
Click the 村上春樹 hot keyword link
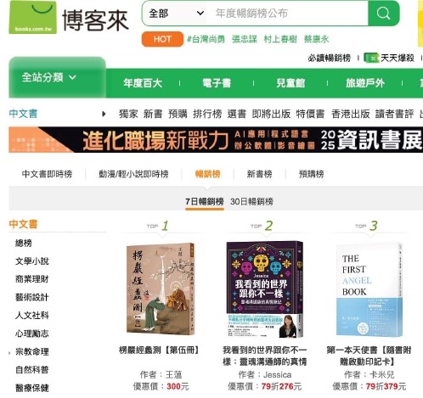(x=280, y=39)
